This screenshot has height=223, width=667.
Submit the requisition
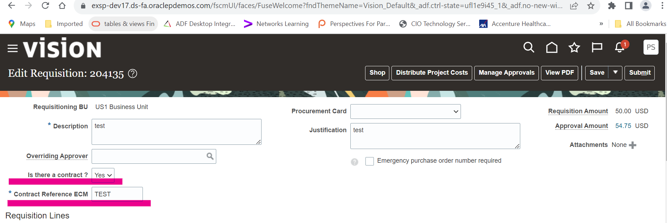640,73
